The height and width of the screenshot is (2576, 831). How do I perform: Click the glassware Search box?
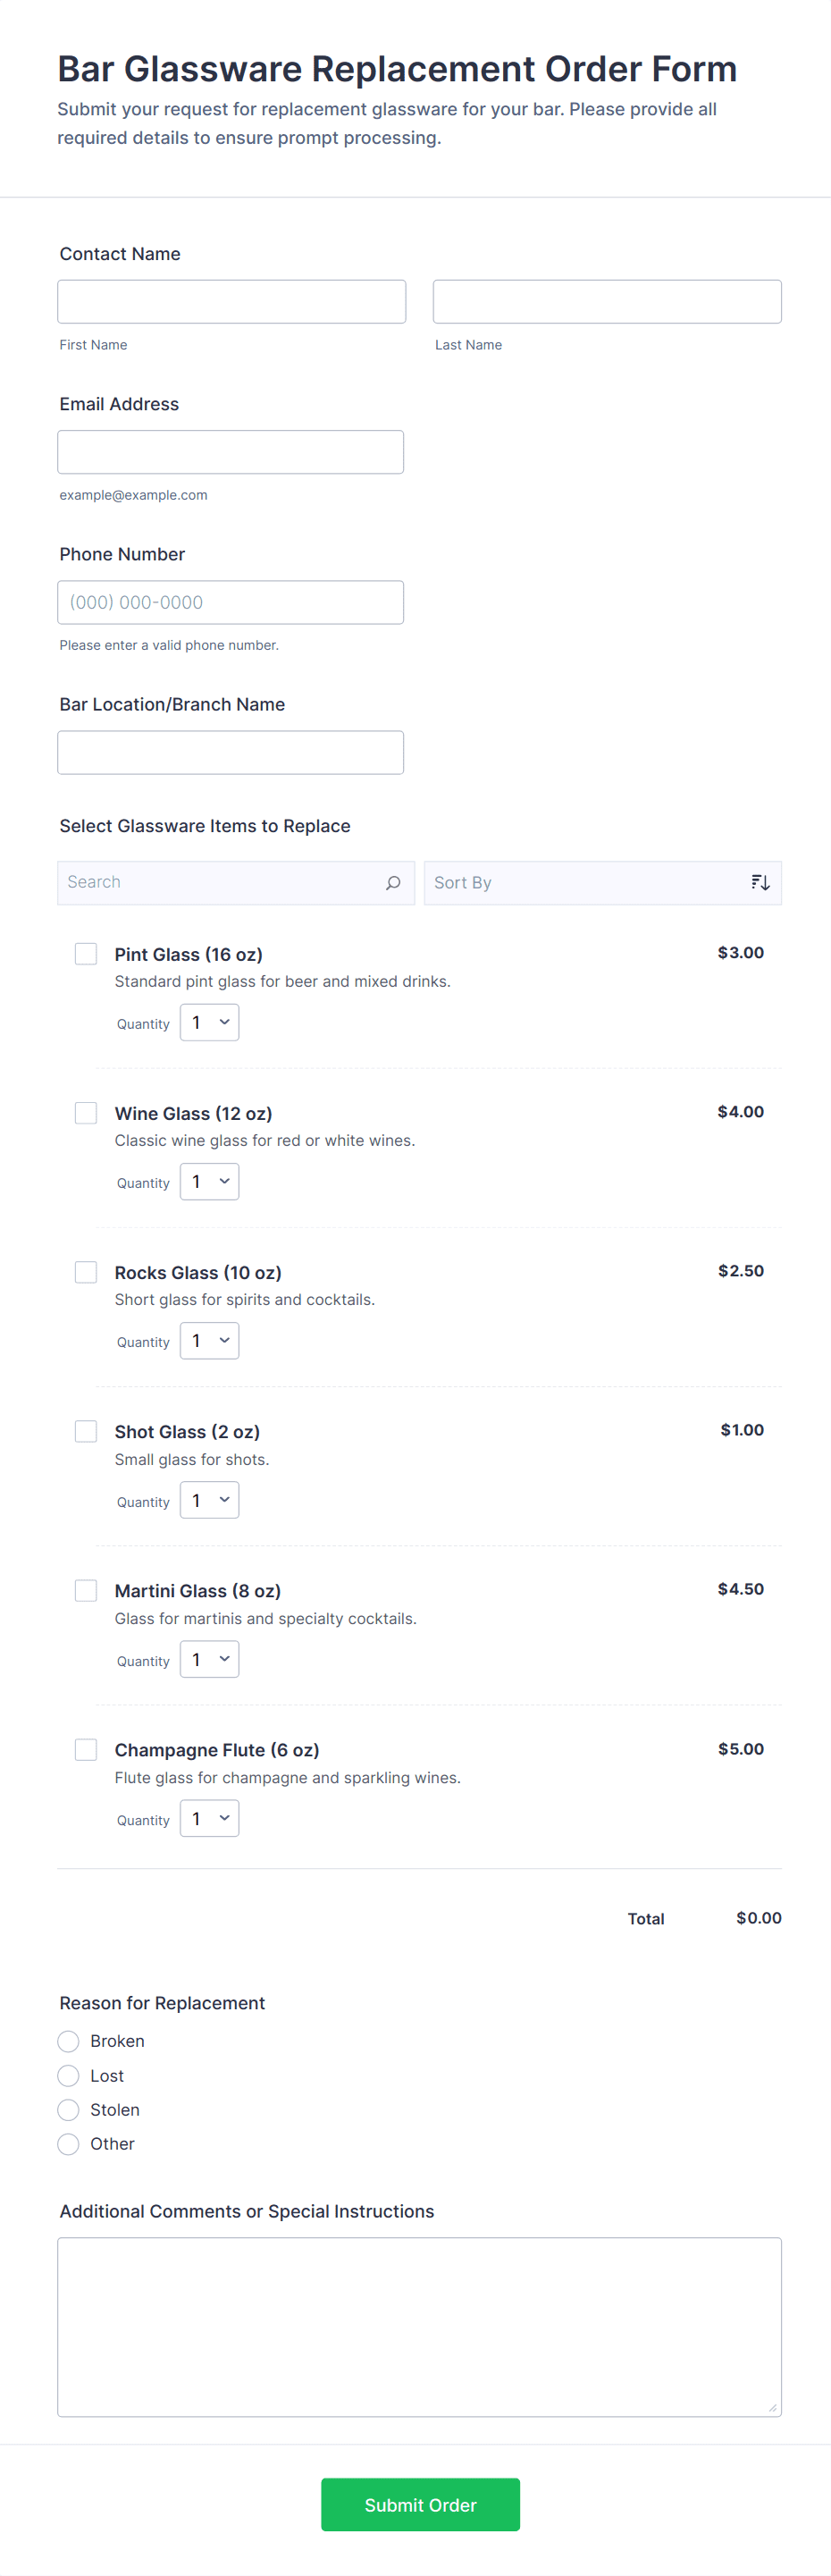[x=220, y=883]
